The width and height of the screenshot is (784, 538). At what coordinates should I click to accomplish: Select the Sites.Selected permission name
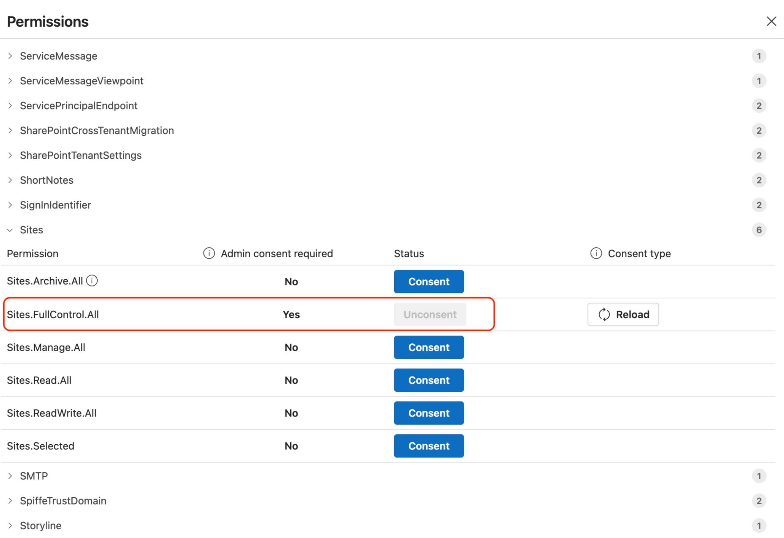pos(41,446)
